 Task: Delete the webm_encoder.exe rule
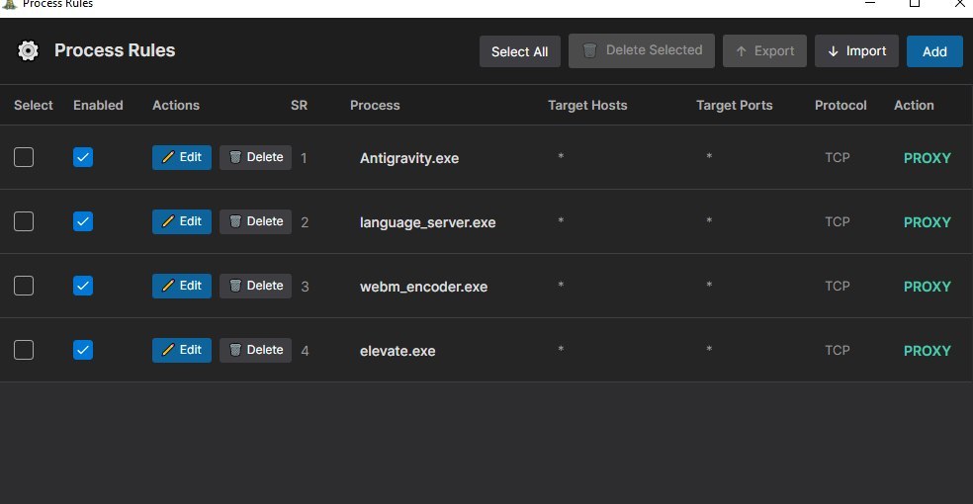click(x=256, y=286)
